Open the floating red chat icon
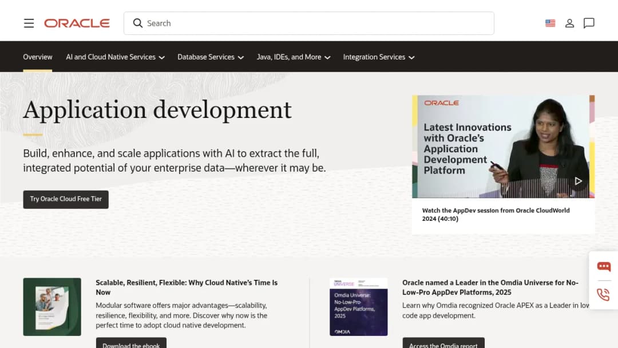618x348 pixels. (x=604, y=267)
